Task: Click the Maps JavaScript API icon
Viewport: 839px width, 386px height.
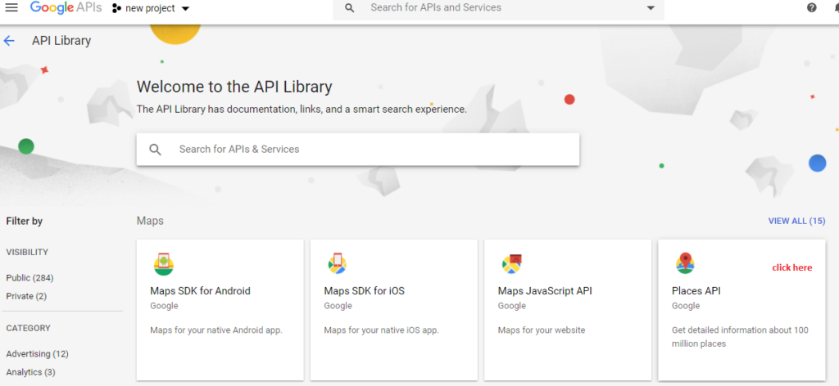Action: [511, 263]
